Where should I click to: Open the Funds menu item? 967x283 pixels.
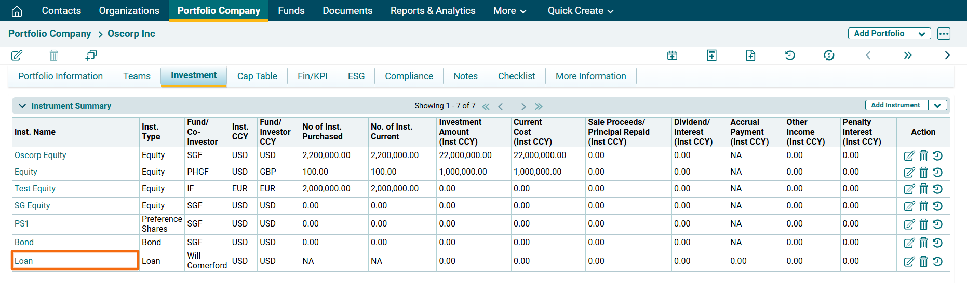(291, 11)
